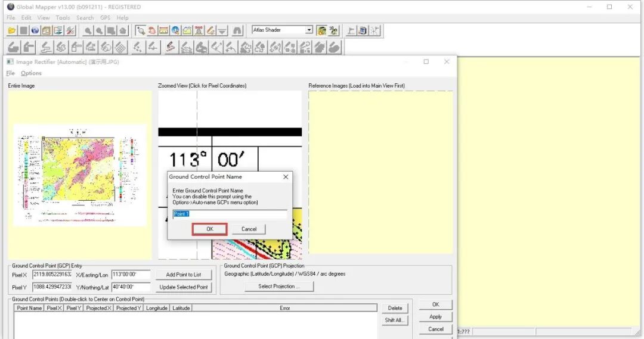Image resolution: width=644 pixels, height=339 pixels.
Task: Click the Select Projection button
Action: point(279,287)
